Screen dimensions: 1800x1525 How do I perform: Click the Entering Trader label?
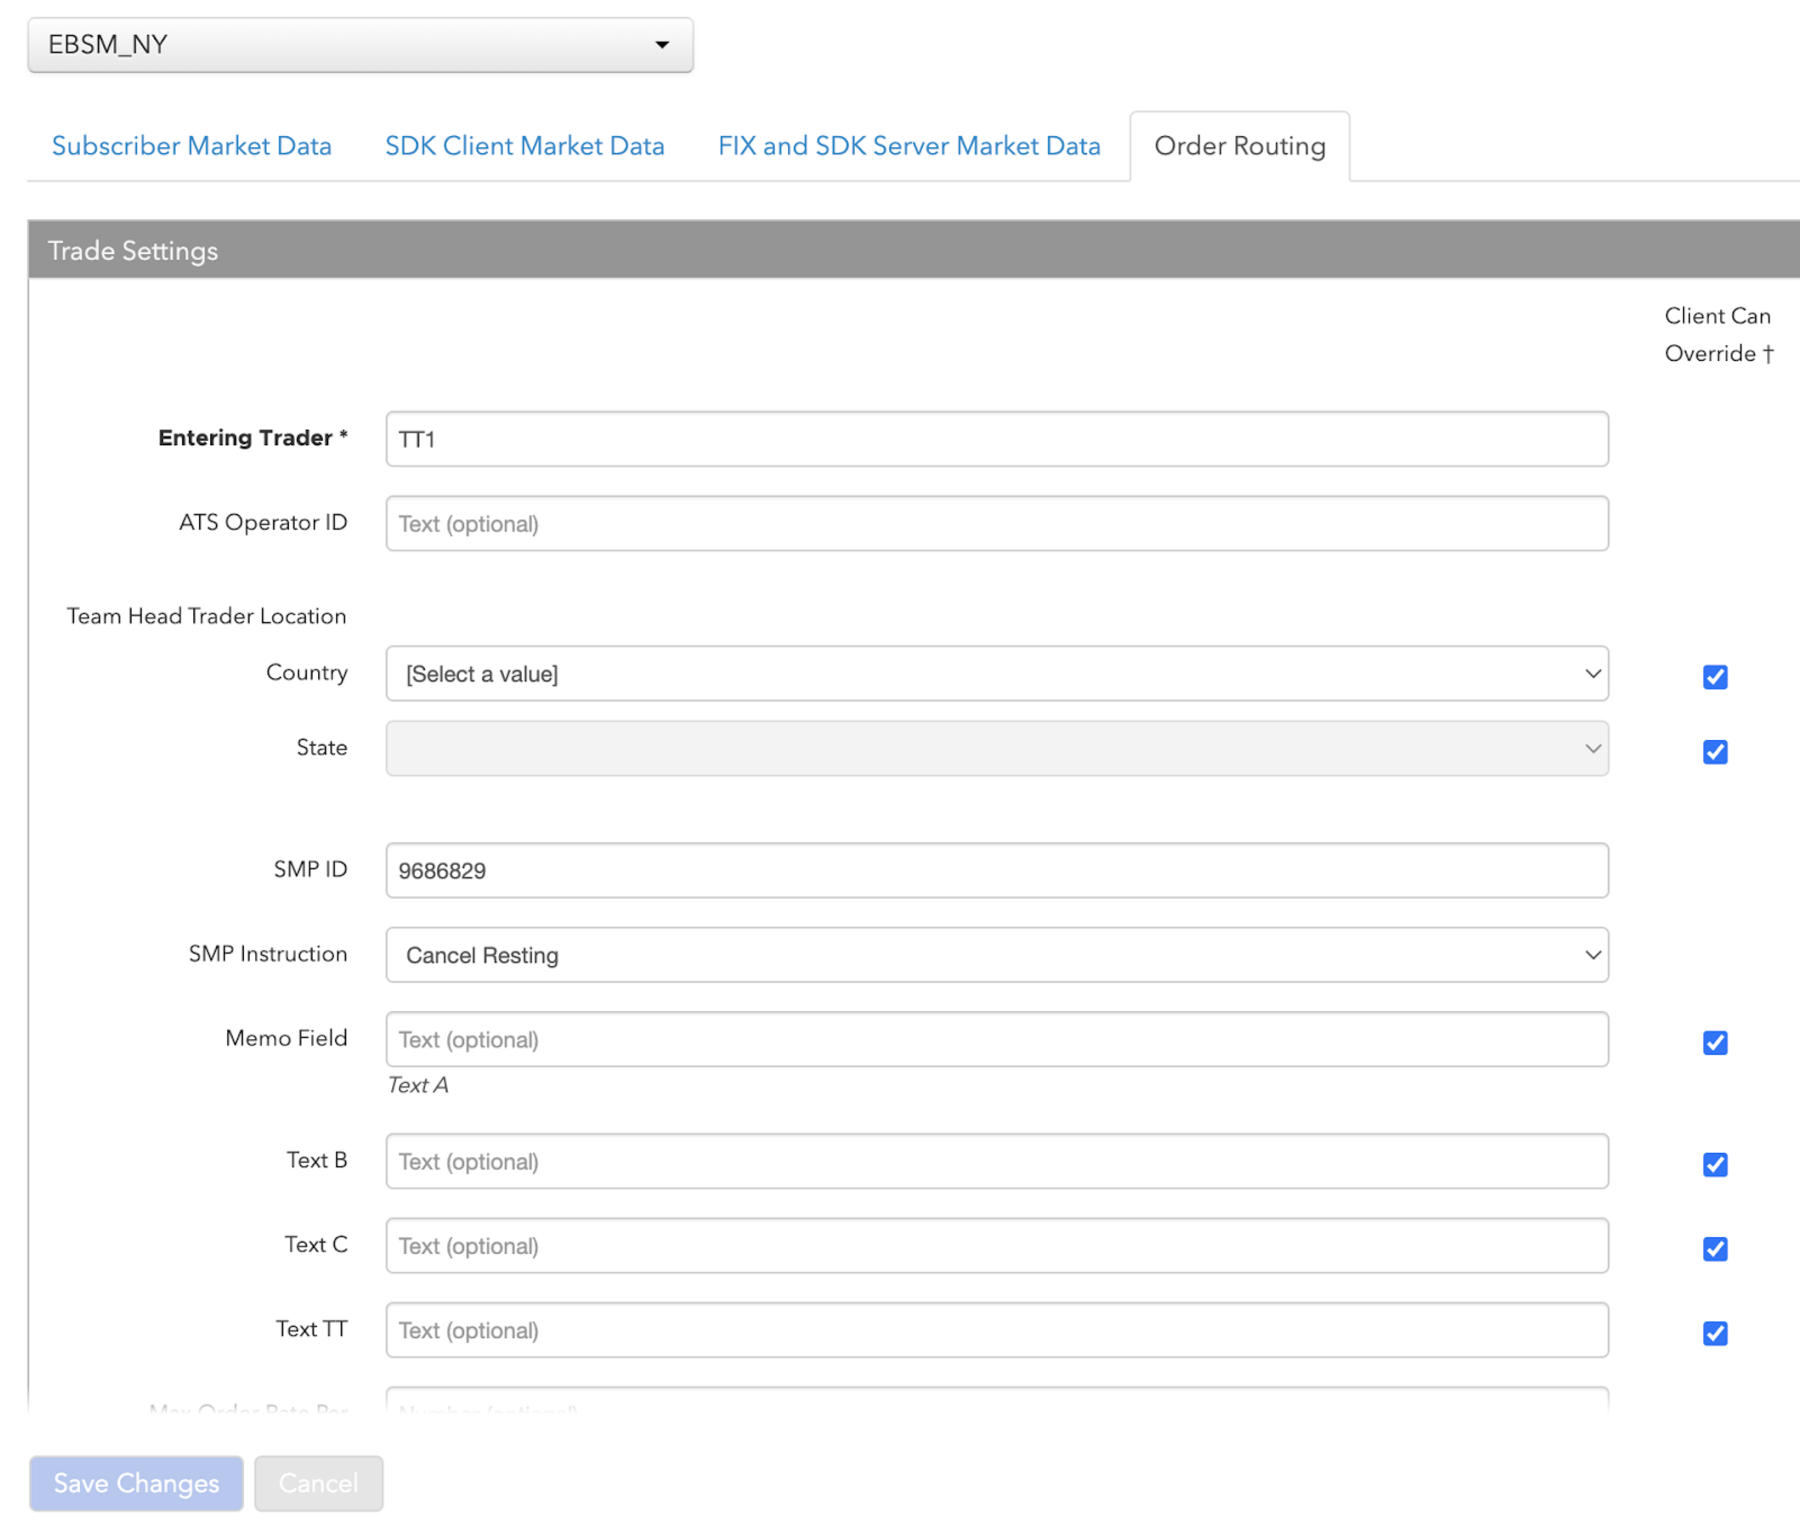coord(253,437)
